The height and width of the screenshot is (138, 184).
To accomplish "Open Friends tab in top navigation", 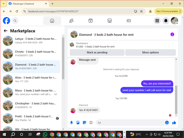I will [x=71, y=21].
